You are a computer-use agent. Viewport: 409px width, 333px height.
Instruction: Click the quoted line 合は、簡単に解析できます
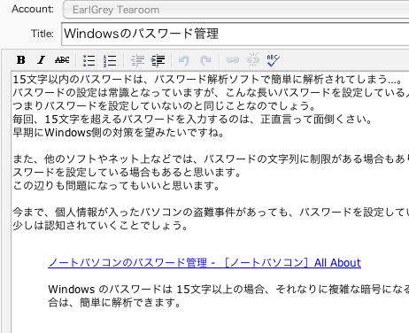pos(114,302)
